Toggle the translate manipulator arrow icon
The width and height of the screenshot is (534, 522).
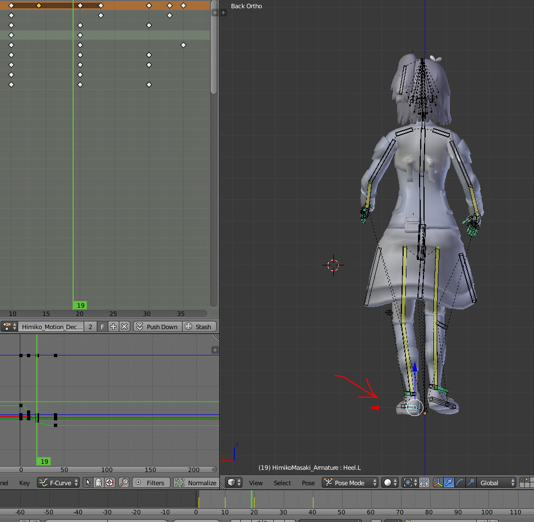(x=448, y=482)
